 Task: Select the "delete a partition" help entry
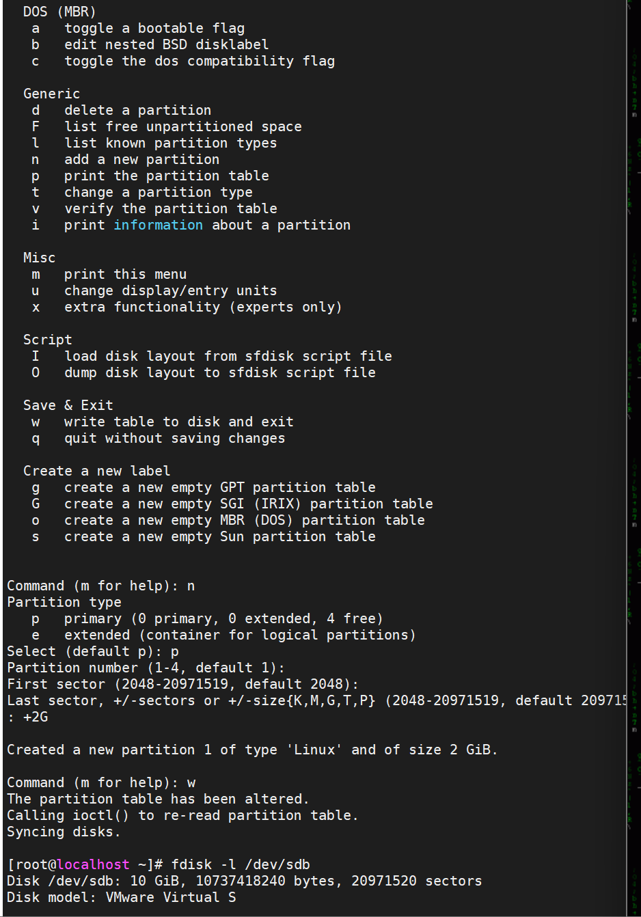[x=137, y=110]
